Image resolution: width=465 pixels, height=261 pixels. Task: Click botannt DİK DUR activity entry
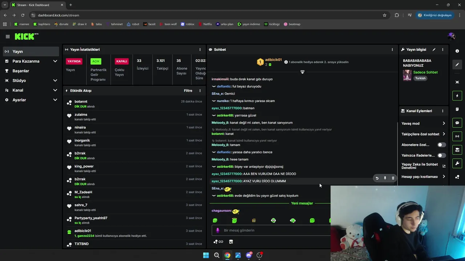[x=134, y=104]
